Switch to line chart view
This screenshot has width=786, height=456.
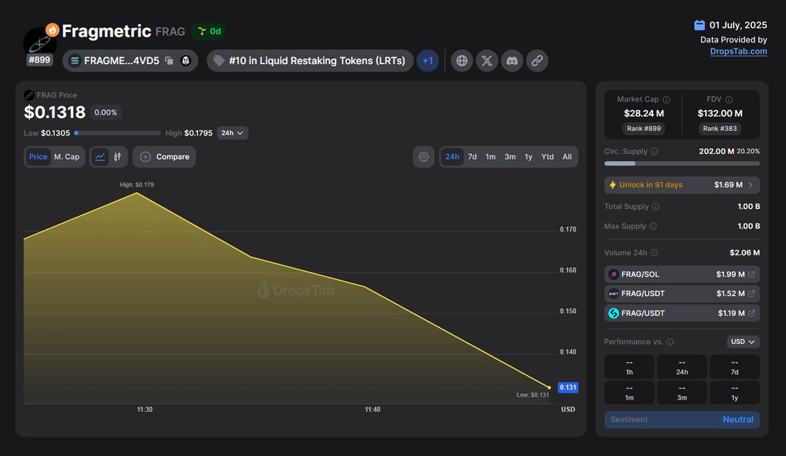click(x=100, y=157)
